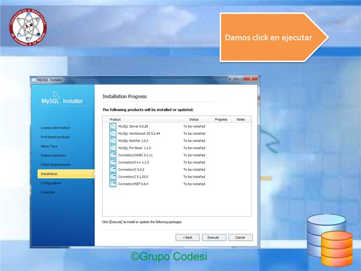Click the Back button
Screen dimensions: 361x271
point(188,238)
